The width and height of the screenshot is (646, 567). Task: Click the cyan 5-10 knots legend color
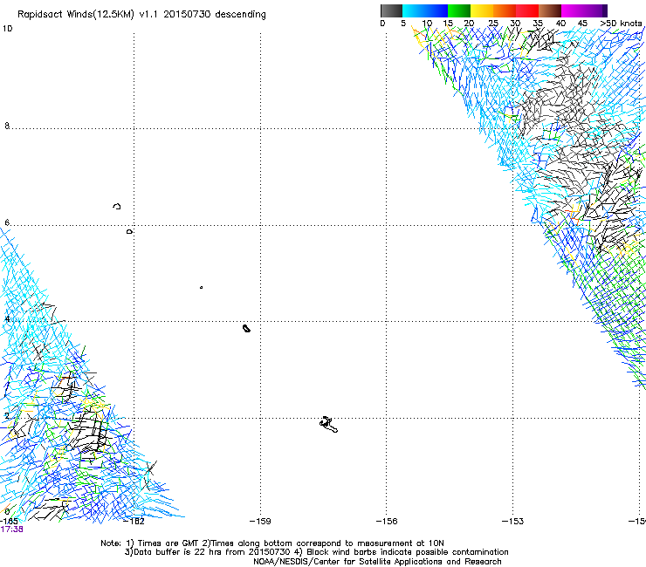point(414,10)
